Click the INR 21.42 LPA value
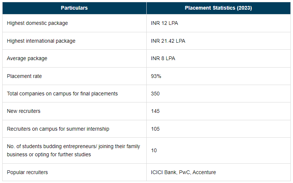Screen dimensions: 293x183 coord(168,41)
